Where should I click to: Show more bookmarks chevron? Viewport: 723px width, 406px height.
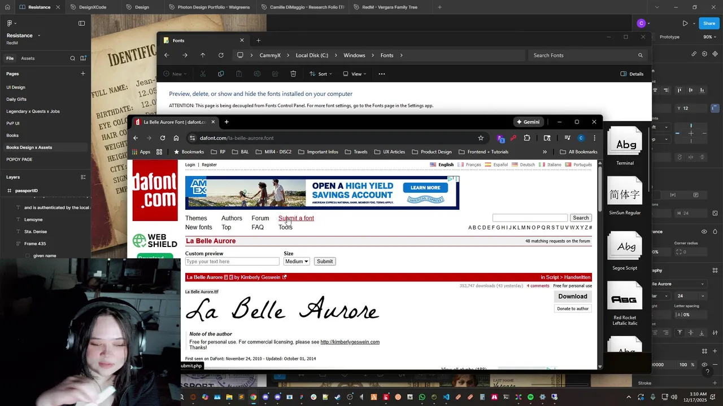pos(545,152)
